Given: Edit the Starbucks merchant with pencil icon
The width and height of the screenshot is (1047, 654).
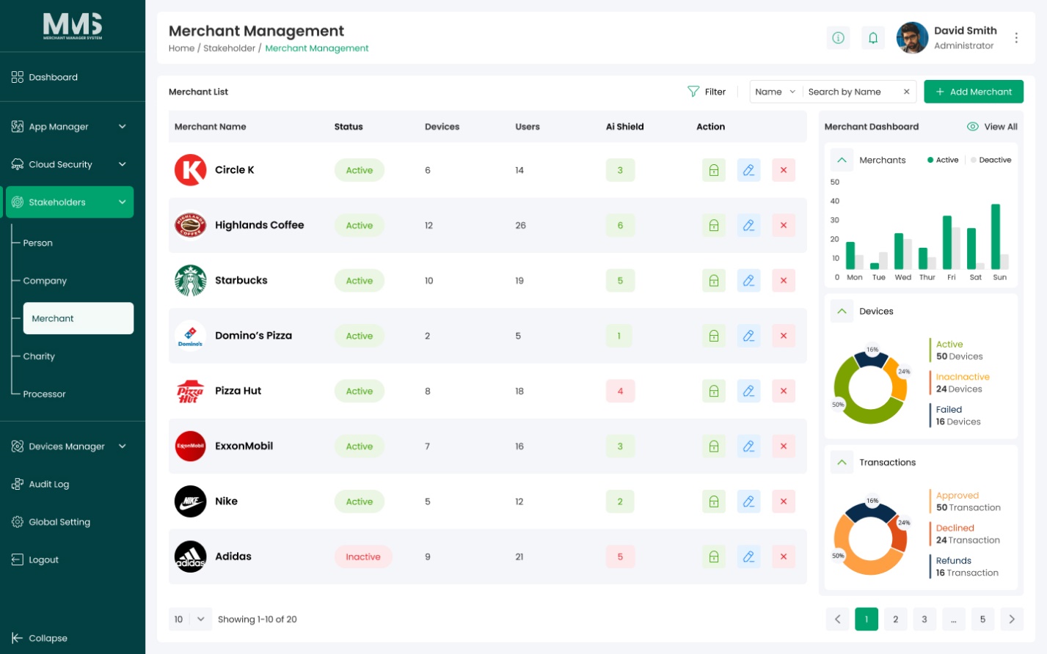Looking at the screenshot, I should 748,281.
